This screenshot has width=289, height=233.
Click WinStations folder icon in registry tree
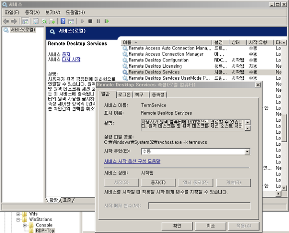tap(24, 220)
